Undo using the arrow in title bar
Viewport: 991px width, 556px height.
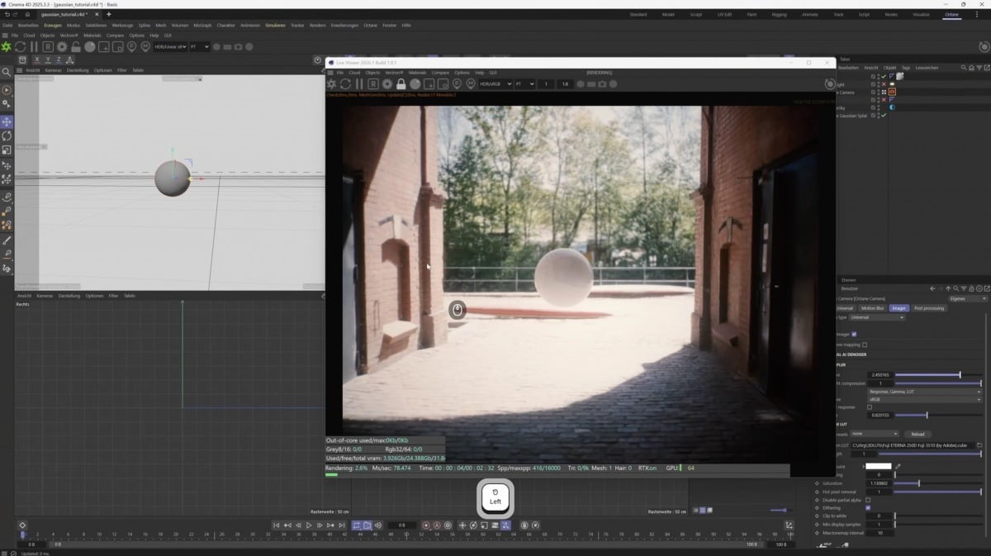tap(6, 14)
